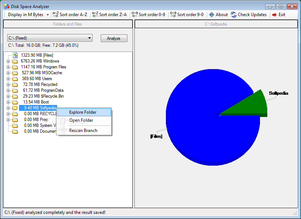Choose Open Folder from context menu

(x=84, y=120)
